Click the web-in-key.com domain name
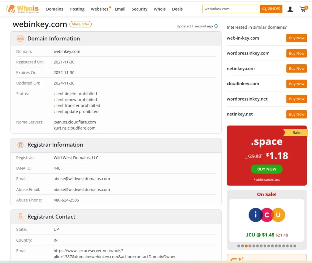This screenshot has height=263, width=312. pos(243,38)
